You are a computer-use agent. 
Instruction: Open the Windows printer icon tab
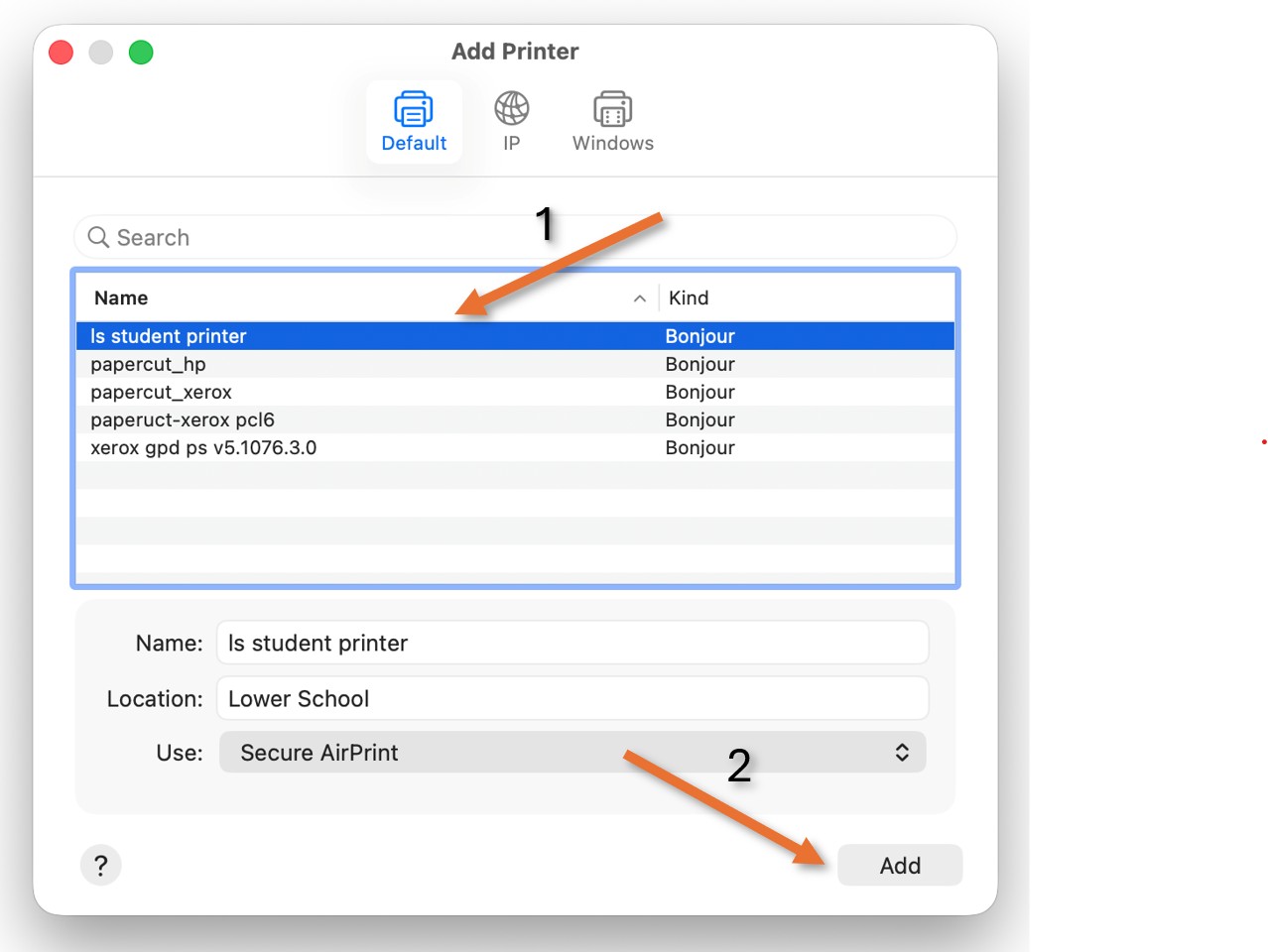[x=612, y=122]
